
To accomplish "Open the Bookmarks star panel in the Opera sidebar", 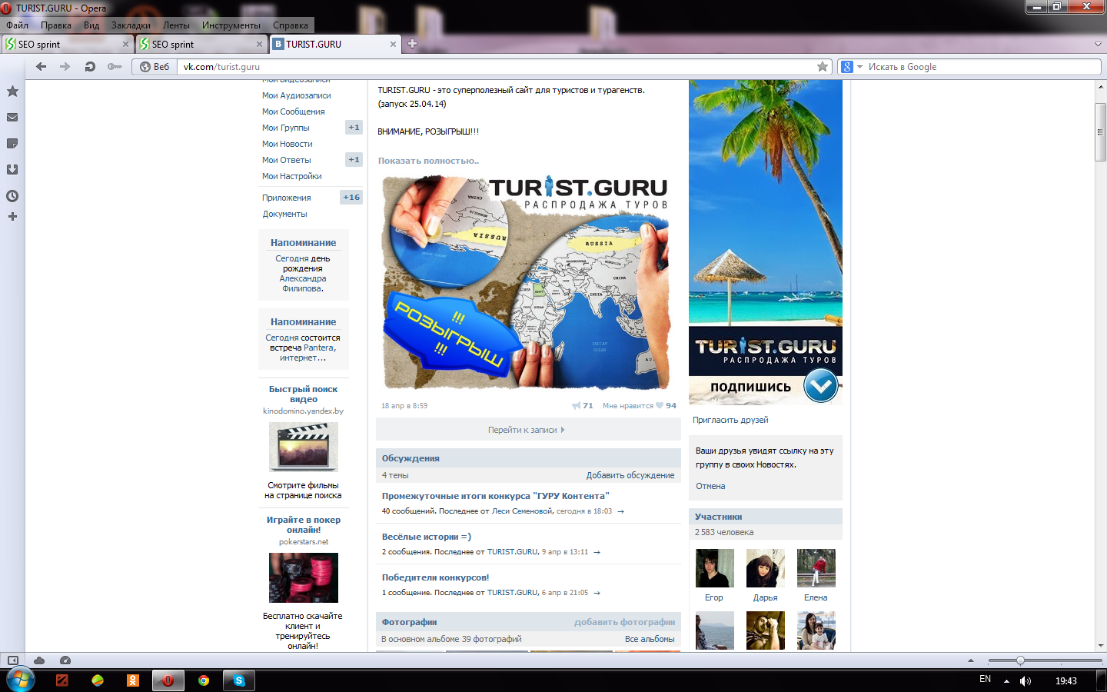I will 12,91.
